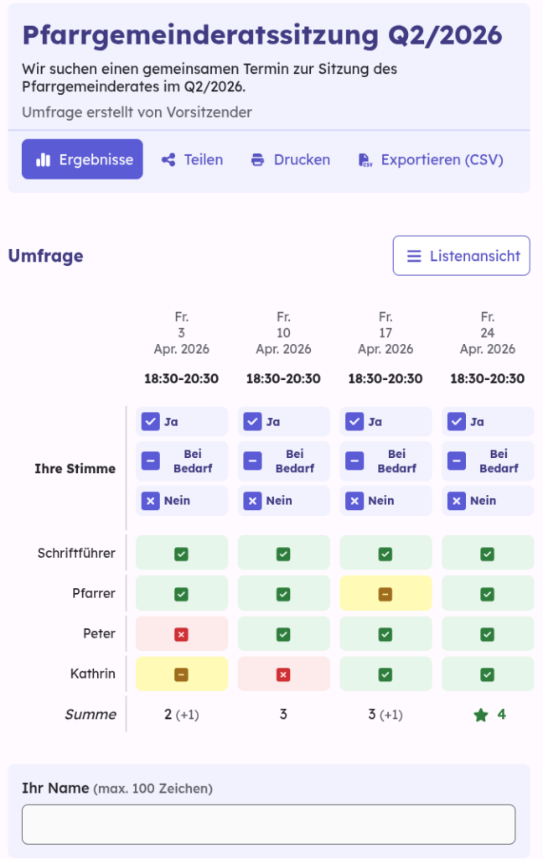This screenshot has height=859, width=543.
Task: Click Peter's red X vote for 3 April
Action: click(181, 634)
